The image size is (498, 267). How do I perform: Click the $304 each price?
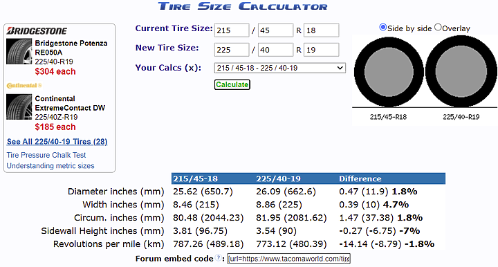coord(55,71)
